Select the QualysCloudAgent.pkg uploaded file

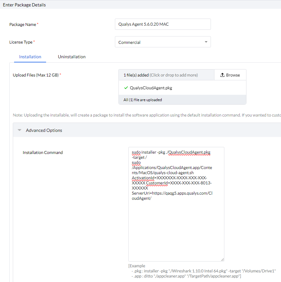point(151,88)
